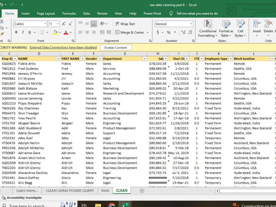The width and height of the screenshot is (276, 207).
Task: Open Number format dialog launcher
Action: pos(193,41)
